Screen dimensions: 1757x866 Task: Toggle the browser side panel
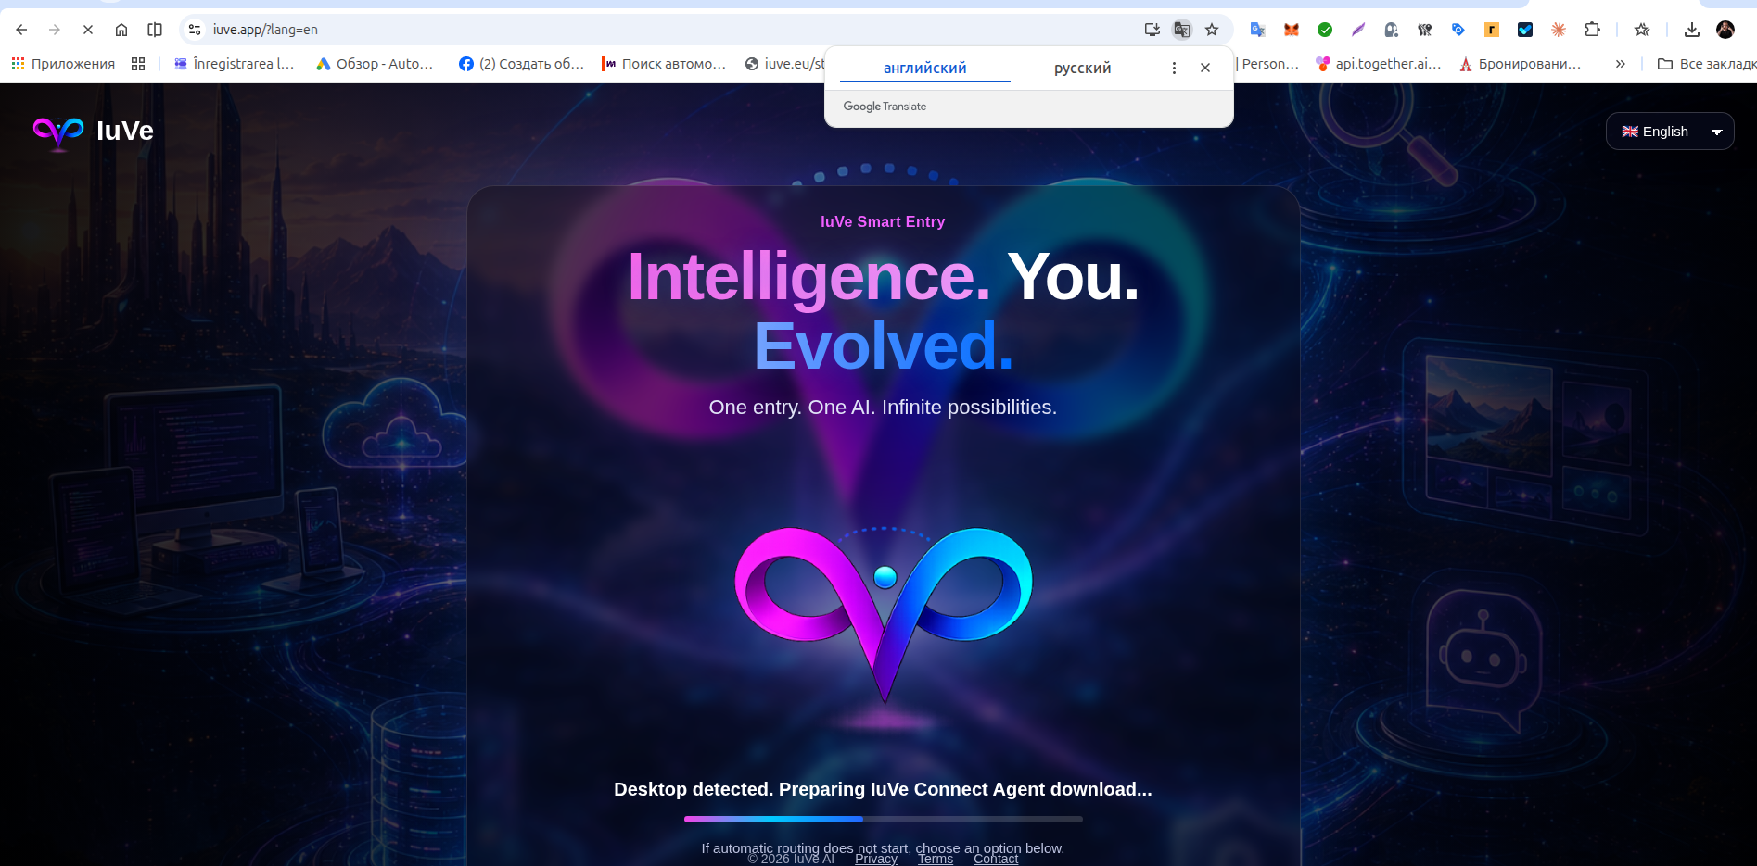point(155,30)
